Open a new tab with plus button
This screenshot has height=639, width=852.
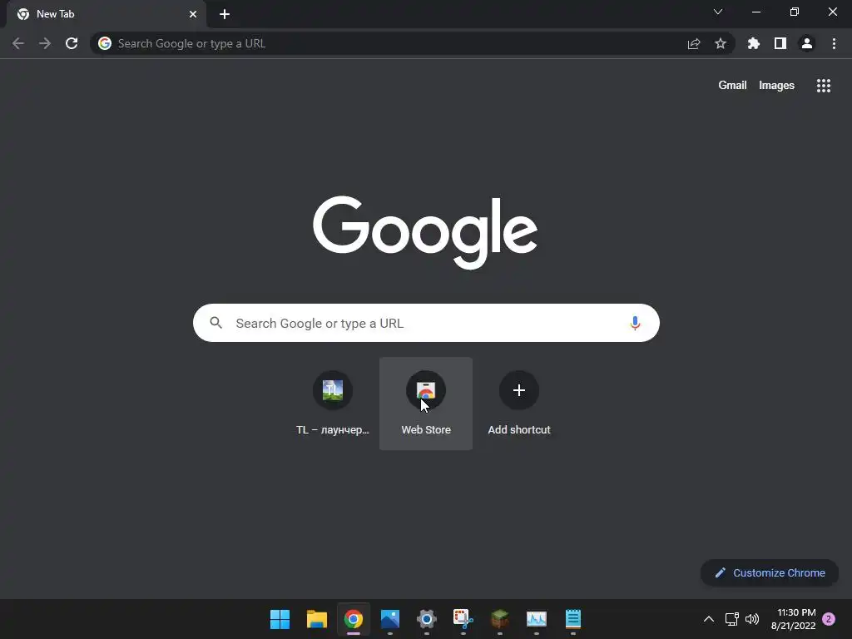(225, 14)
